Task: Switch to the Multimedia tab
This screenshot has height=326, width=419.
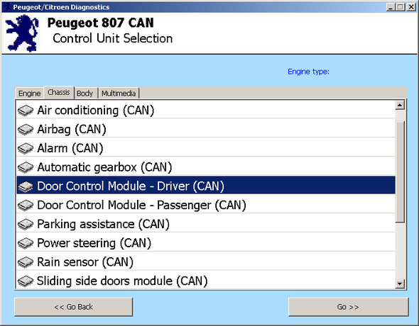Action: (x=119, y=94)
